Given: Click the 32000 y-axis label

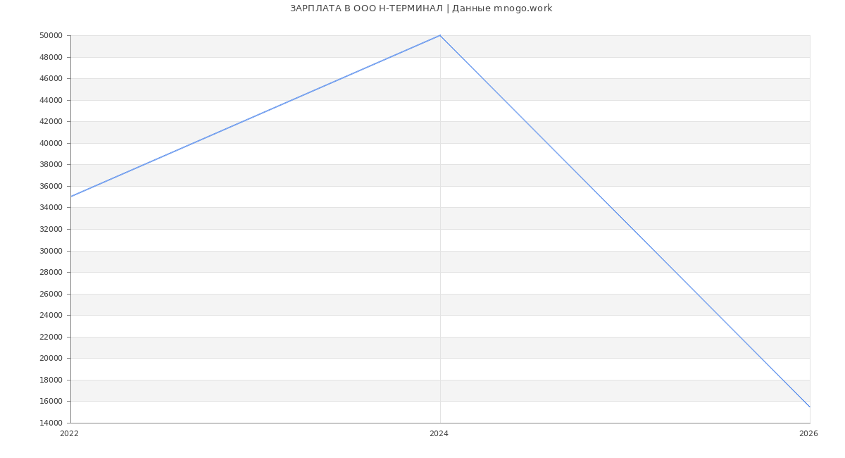Looking at the screenshot, I should click(x=51, y=229).
